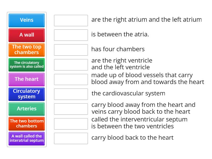Click the slot beside interventricular septum definition
212x159 pixels.
(x=70, y=123)
